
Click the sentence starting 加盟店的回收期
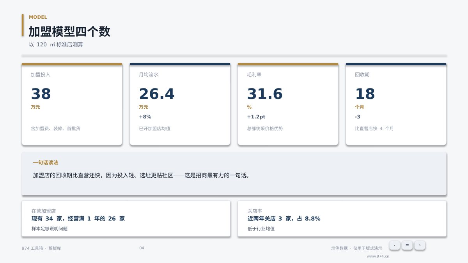[141, 175]
